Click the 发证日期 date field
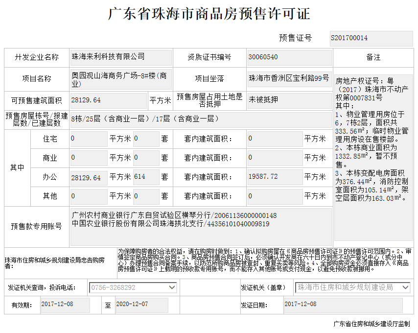418x333 pixels. (343, 305)
